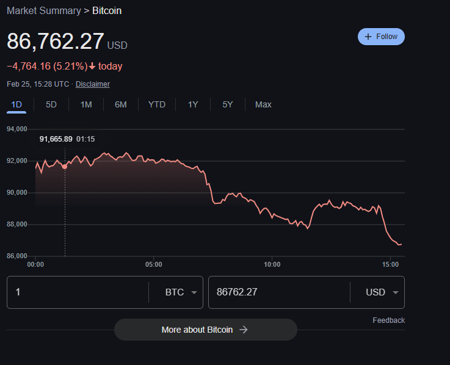
Task: Click the −4,764.16 (5.21%) change text
Action: point(47,67)
